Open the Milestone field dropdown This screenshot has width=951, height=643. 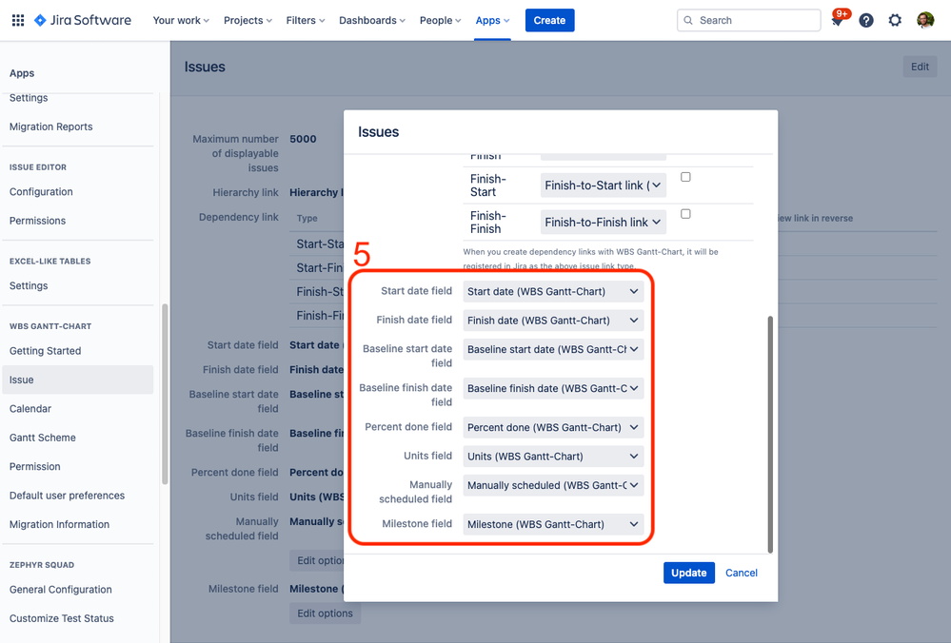[x=553, y=524]
